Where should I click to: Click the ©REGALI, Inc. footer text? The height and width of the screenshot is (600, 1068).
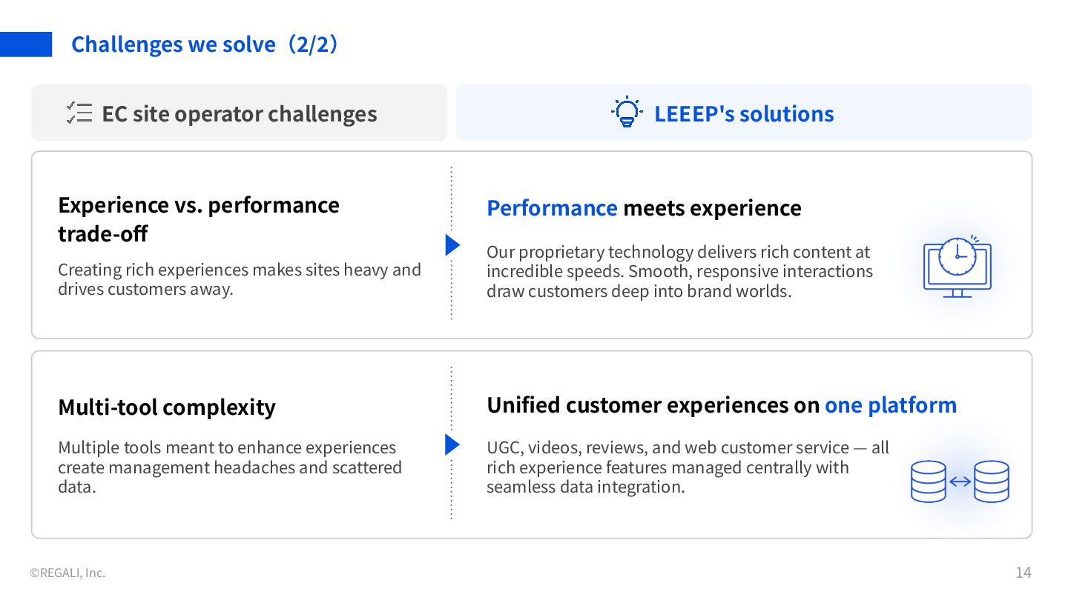tap(67, 573)
